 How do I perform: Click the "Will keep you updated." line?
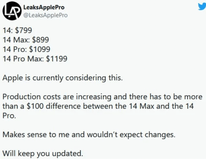[x=43, y=154]
